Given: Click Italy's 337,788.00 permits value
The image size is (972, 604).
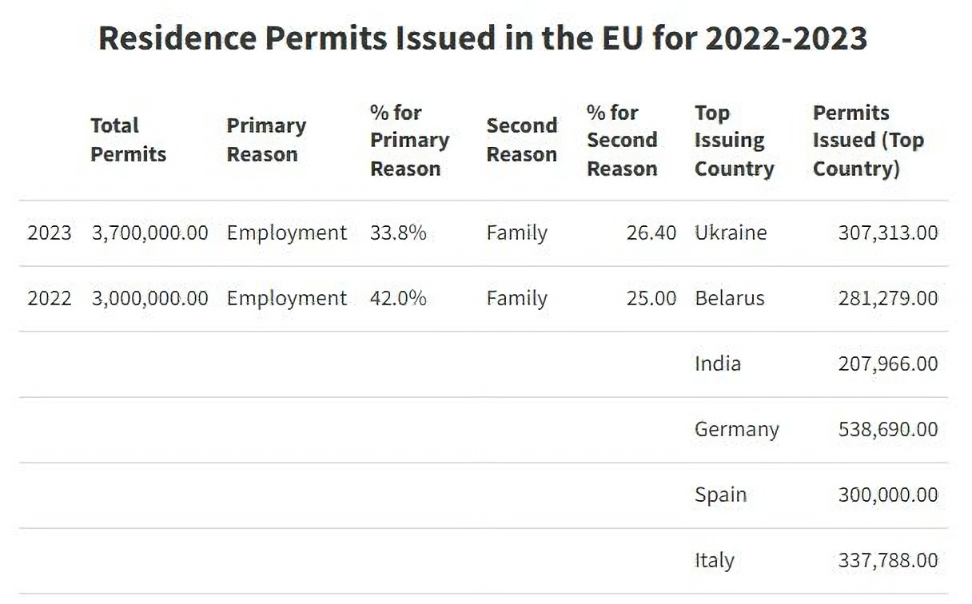Looking at the screenshot, I should [x=888, y=561].
